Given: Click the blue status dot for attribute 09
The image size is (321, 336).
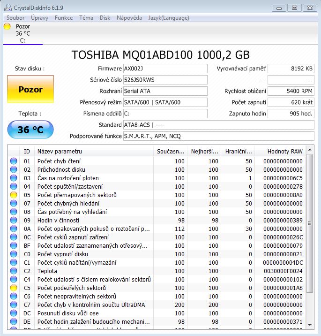Looking at the screenshot, I should [x=14, y=220].
